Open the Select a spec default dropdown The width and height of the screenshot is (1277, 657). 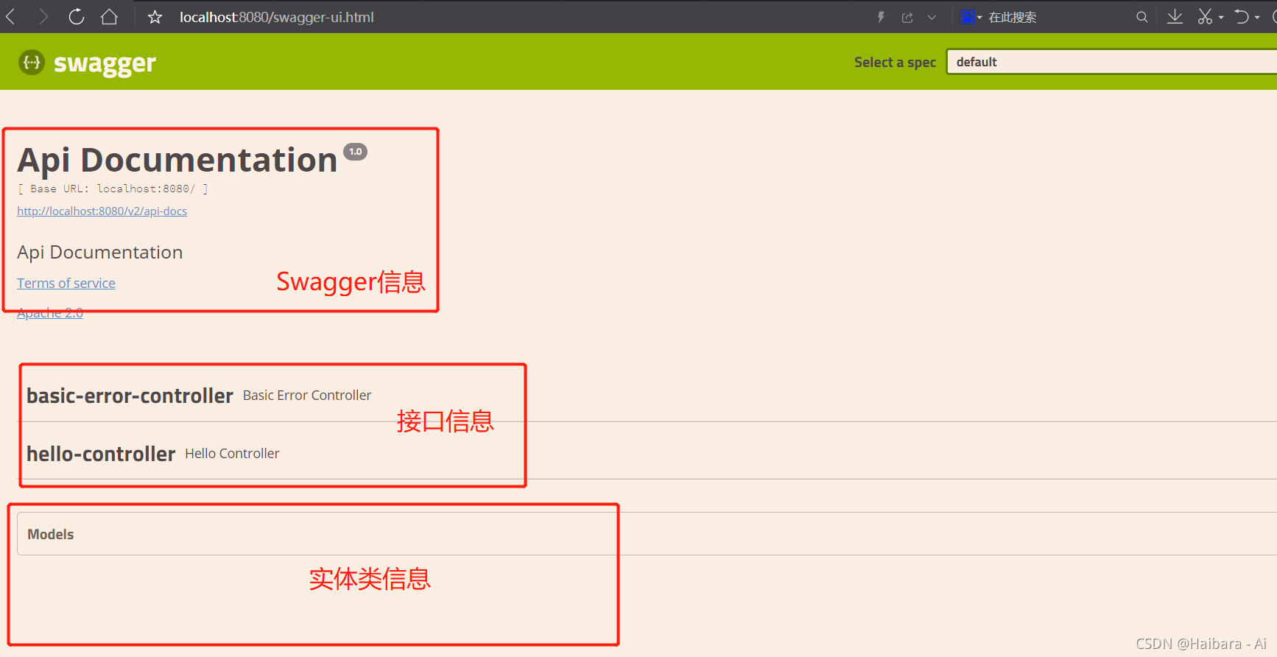tap(1111, 62)
